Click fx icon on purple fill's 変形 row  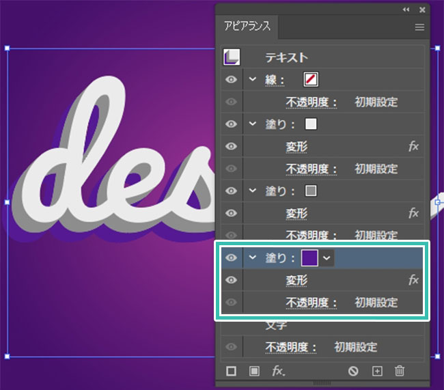tap(413, 280)
